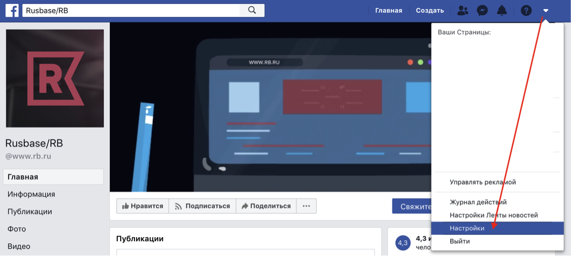Click the 4,3 rating badge
Image resolution: width=571 pixels, height=256 pixels.
(403, 243)
